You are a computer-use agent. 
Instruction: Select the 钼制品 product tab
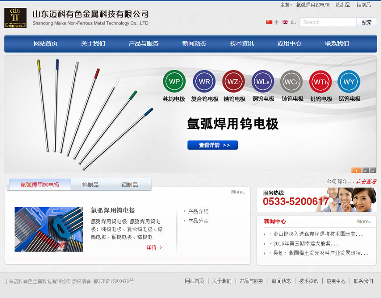coord(130,185)
